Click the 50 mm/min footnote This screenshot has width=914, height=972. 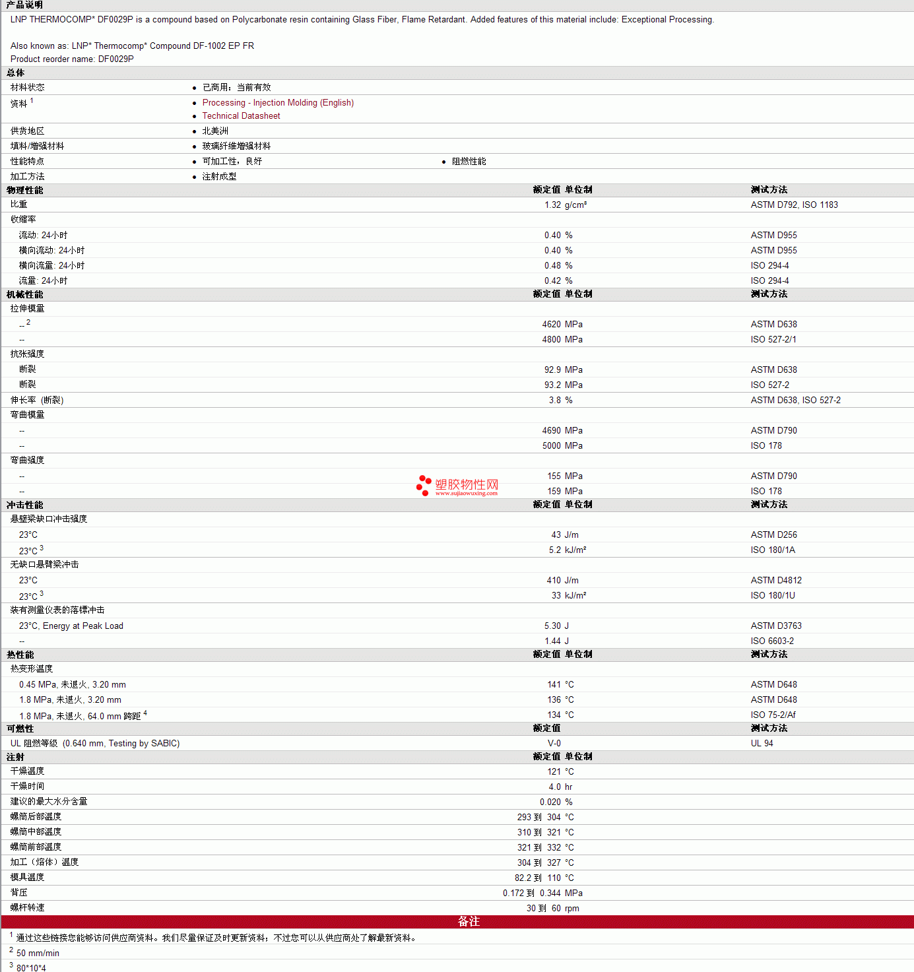(x=38, y=954)
